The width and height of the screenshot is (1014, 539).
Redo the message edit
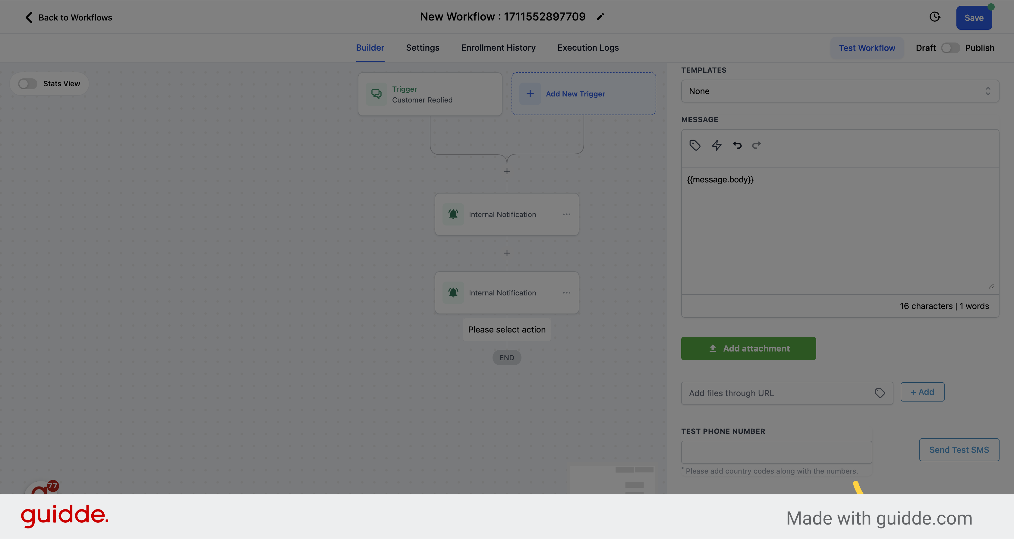pyautogui.click(x=756, y=145)
